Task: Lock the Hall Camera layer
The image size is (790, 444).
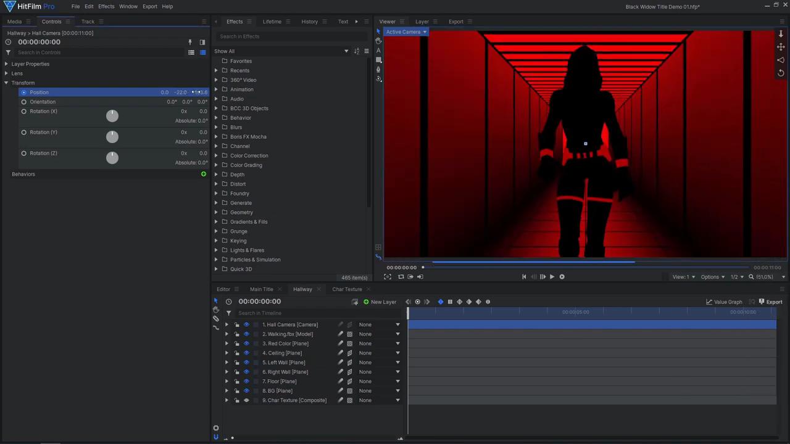Action: [237, 325]
